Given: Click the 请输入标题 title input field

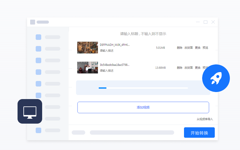Looking at the screenshot, I should [143, 34].
